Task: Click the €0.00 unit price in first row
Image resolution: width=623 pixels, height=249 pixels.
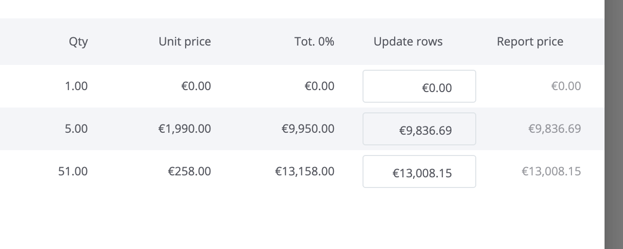Action: pyautogui.click(x=196, y=86)
